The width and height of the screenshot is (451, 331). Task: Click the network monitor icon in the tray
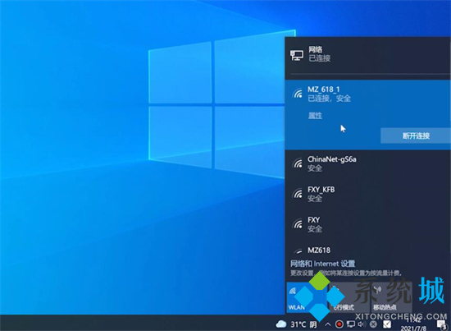[351, 324]
